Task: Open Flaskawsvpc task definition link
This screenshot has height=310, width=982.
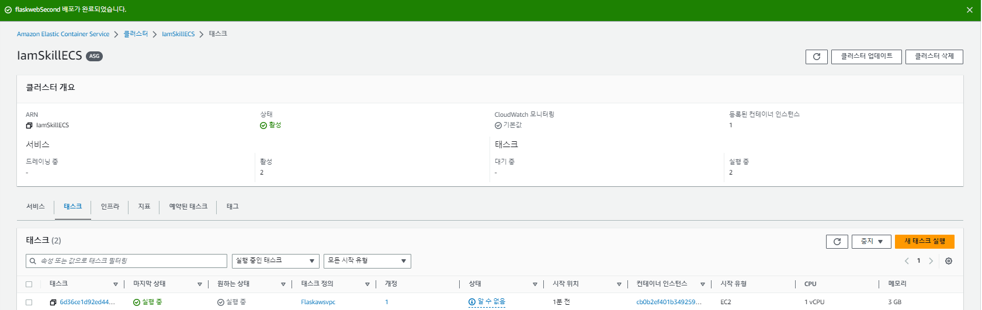Action: click(318, 302)
